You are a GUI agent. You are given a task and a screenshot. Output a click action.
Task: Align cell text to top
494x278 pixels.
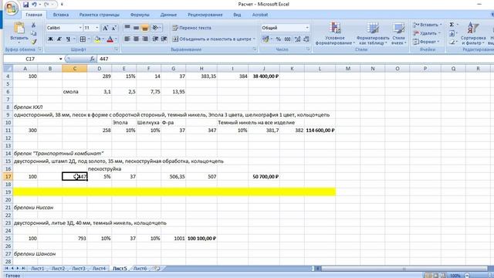pyautogui.click(x=127, y=28)
